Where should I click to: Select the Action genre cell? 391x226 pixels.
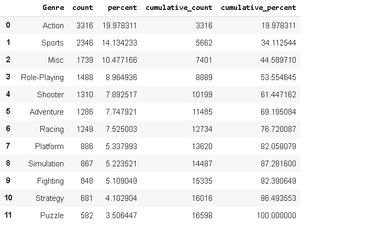(53, 26)
